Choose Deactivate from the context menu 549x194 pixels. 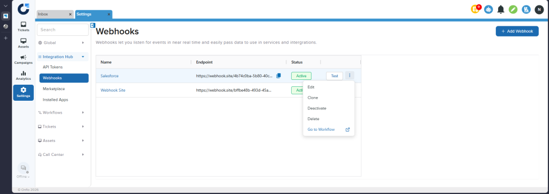(317, 108)
